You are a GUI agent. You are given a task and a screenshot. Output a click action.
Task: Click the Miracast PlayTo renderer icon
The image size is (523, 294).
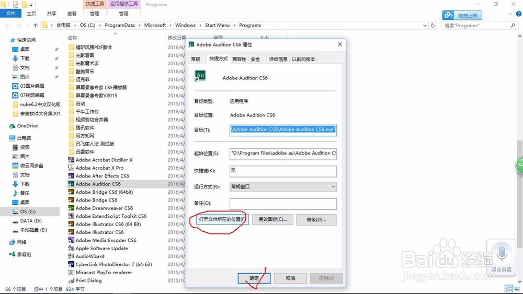[71, 273]
